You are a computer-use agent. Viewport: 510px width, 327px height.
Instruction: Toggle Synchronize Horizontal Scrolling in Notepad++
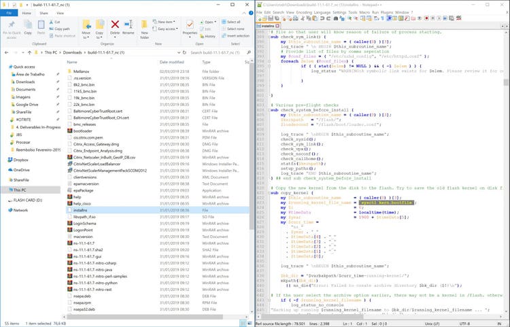369,18
